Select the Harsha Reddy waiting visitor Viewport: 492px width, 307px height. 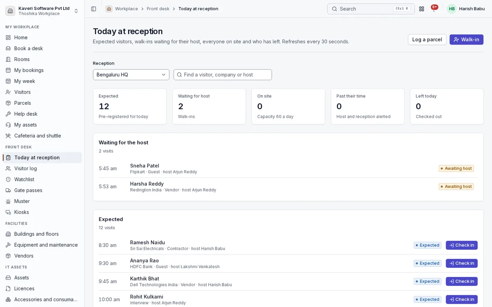click(x=288, y=186)
